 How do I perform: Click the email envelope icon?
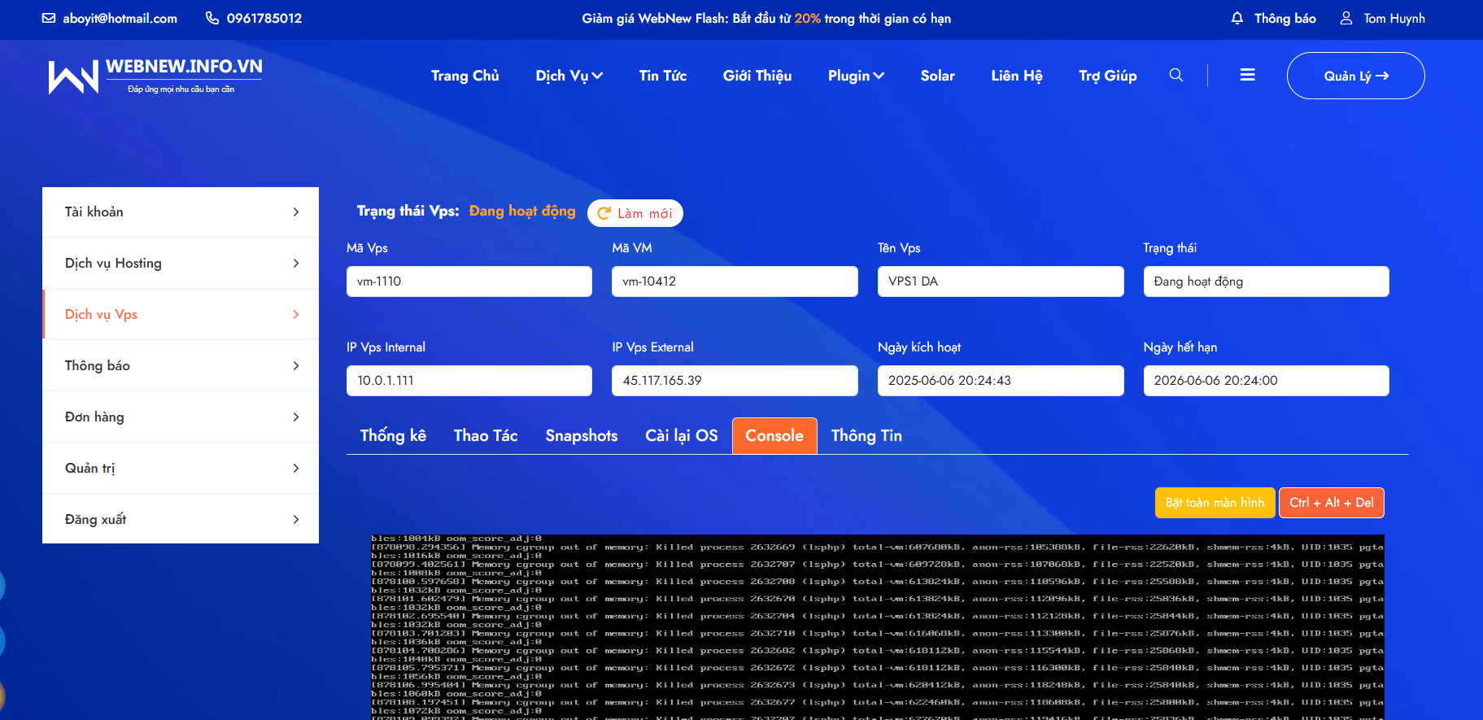point(49,18)
